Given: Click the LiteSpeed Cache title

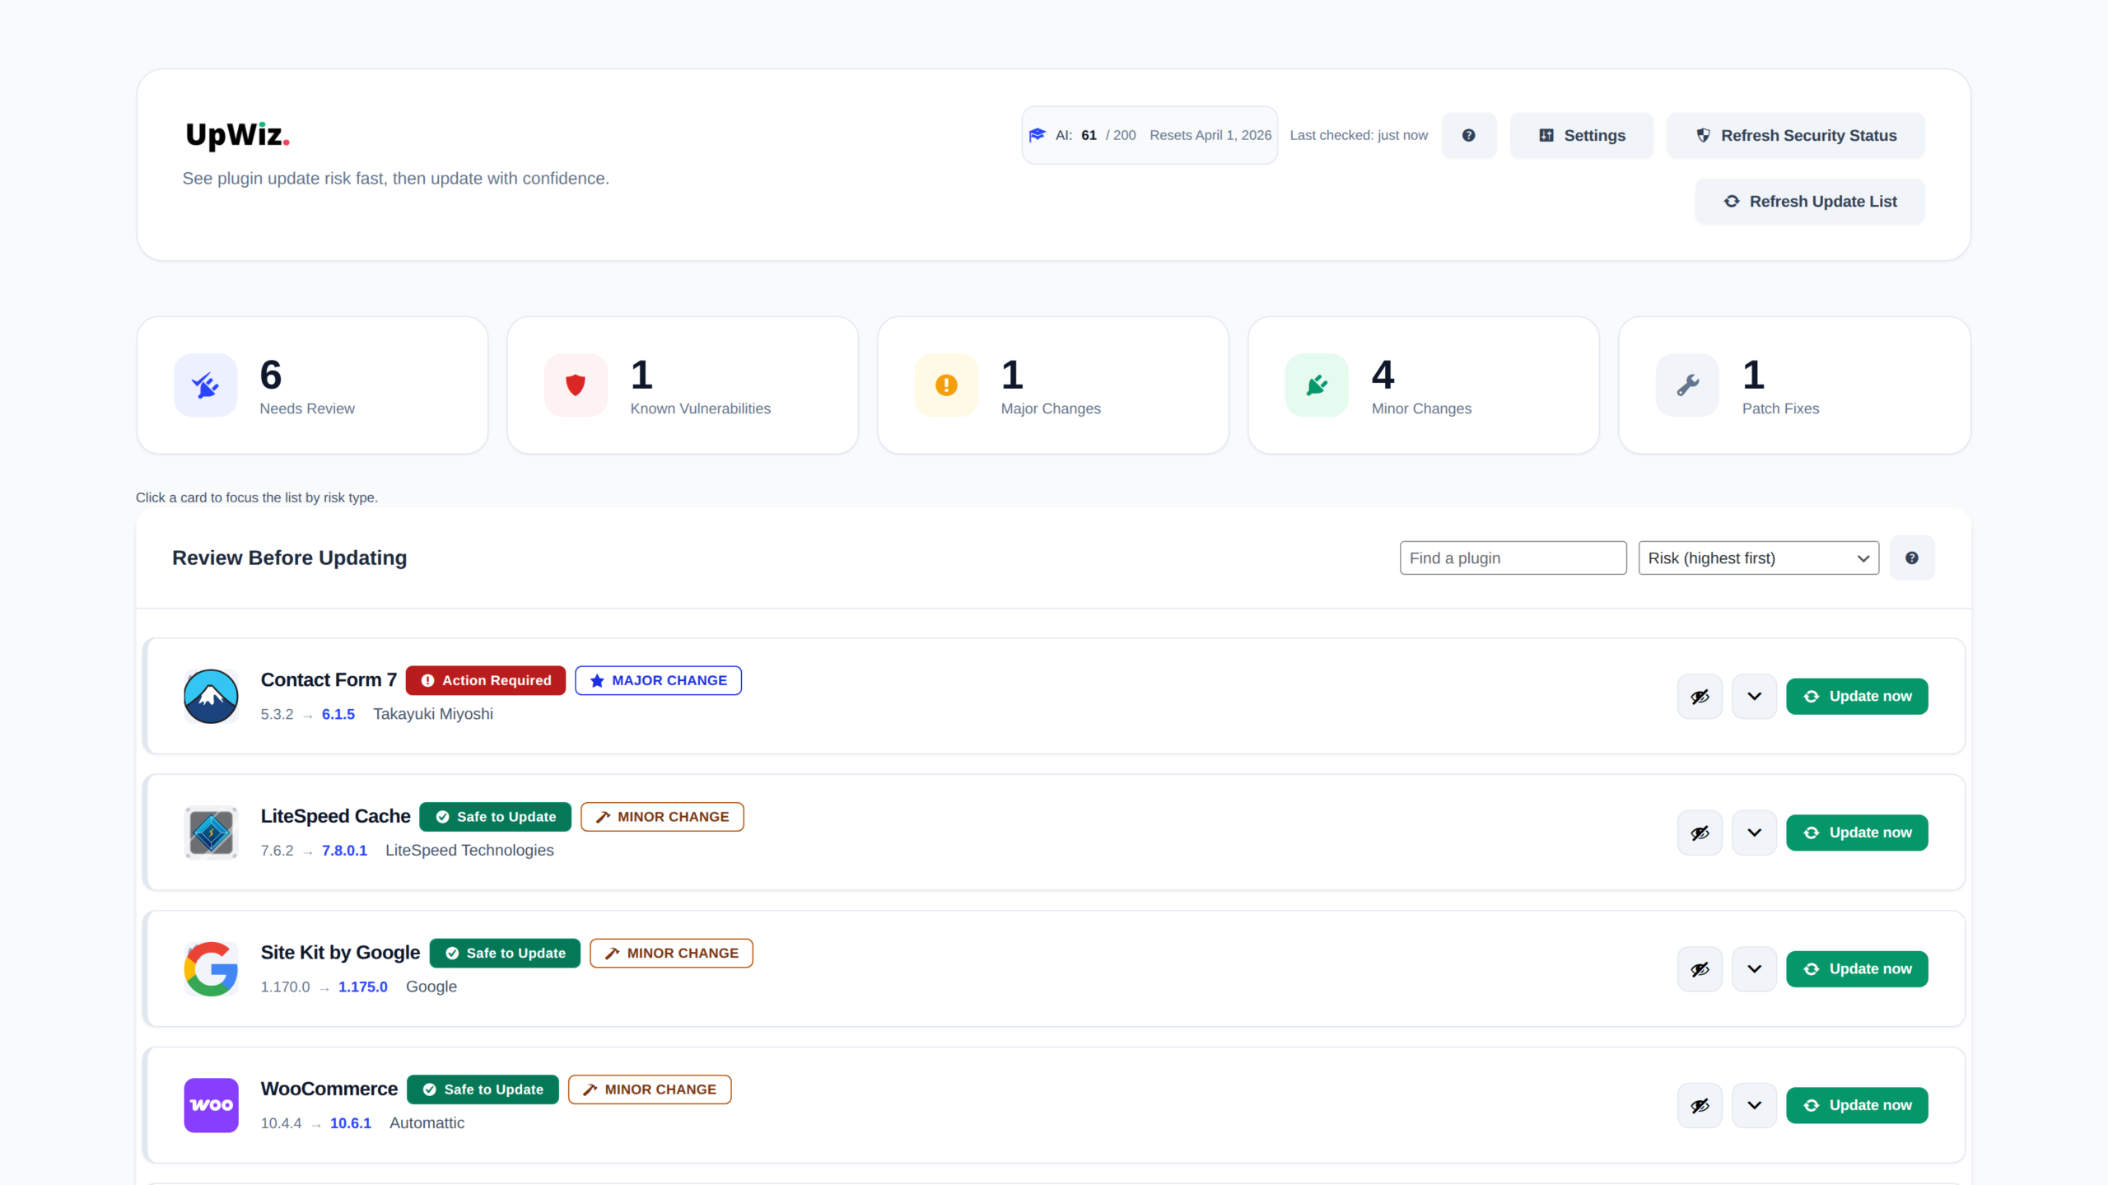Looking at the screenshot, I should click(335, 816).
